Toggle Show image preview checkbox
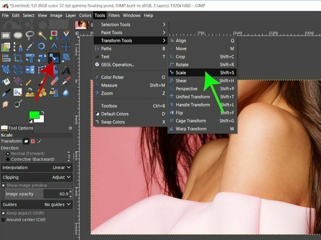 coord(3,186)
